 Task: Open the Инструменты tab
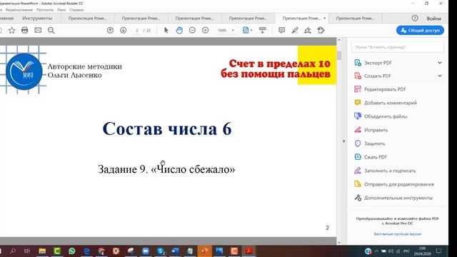(37, 18)
